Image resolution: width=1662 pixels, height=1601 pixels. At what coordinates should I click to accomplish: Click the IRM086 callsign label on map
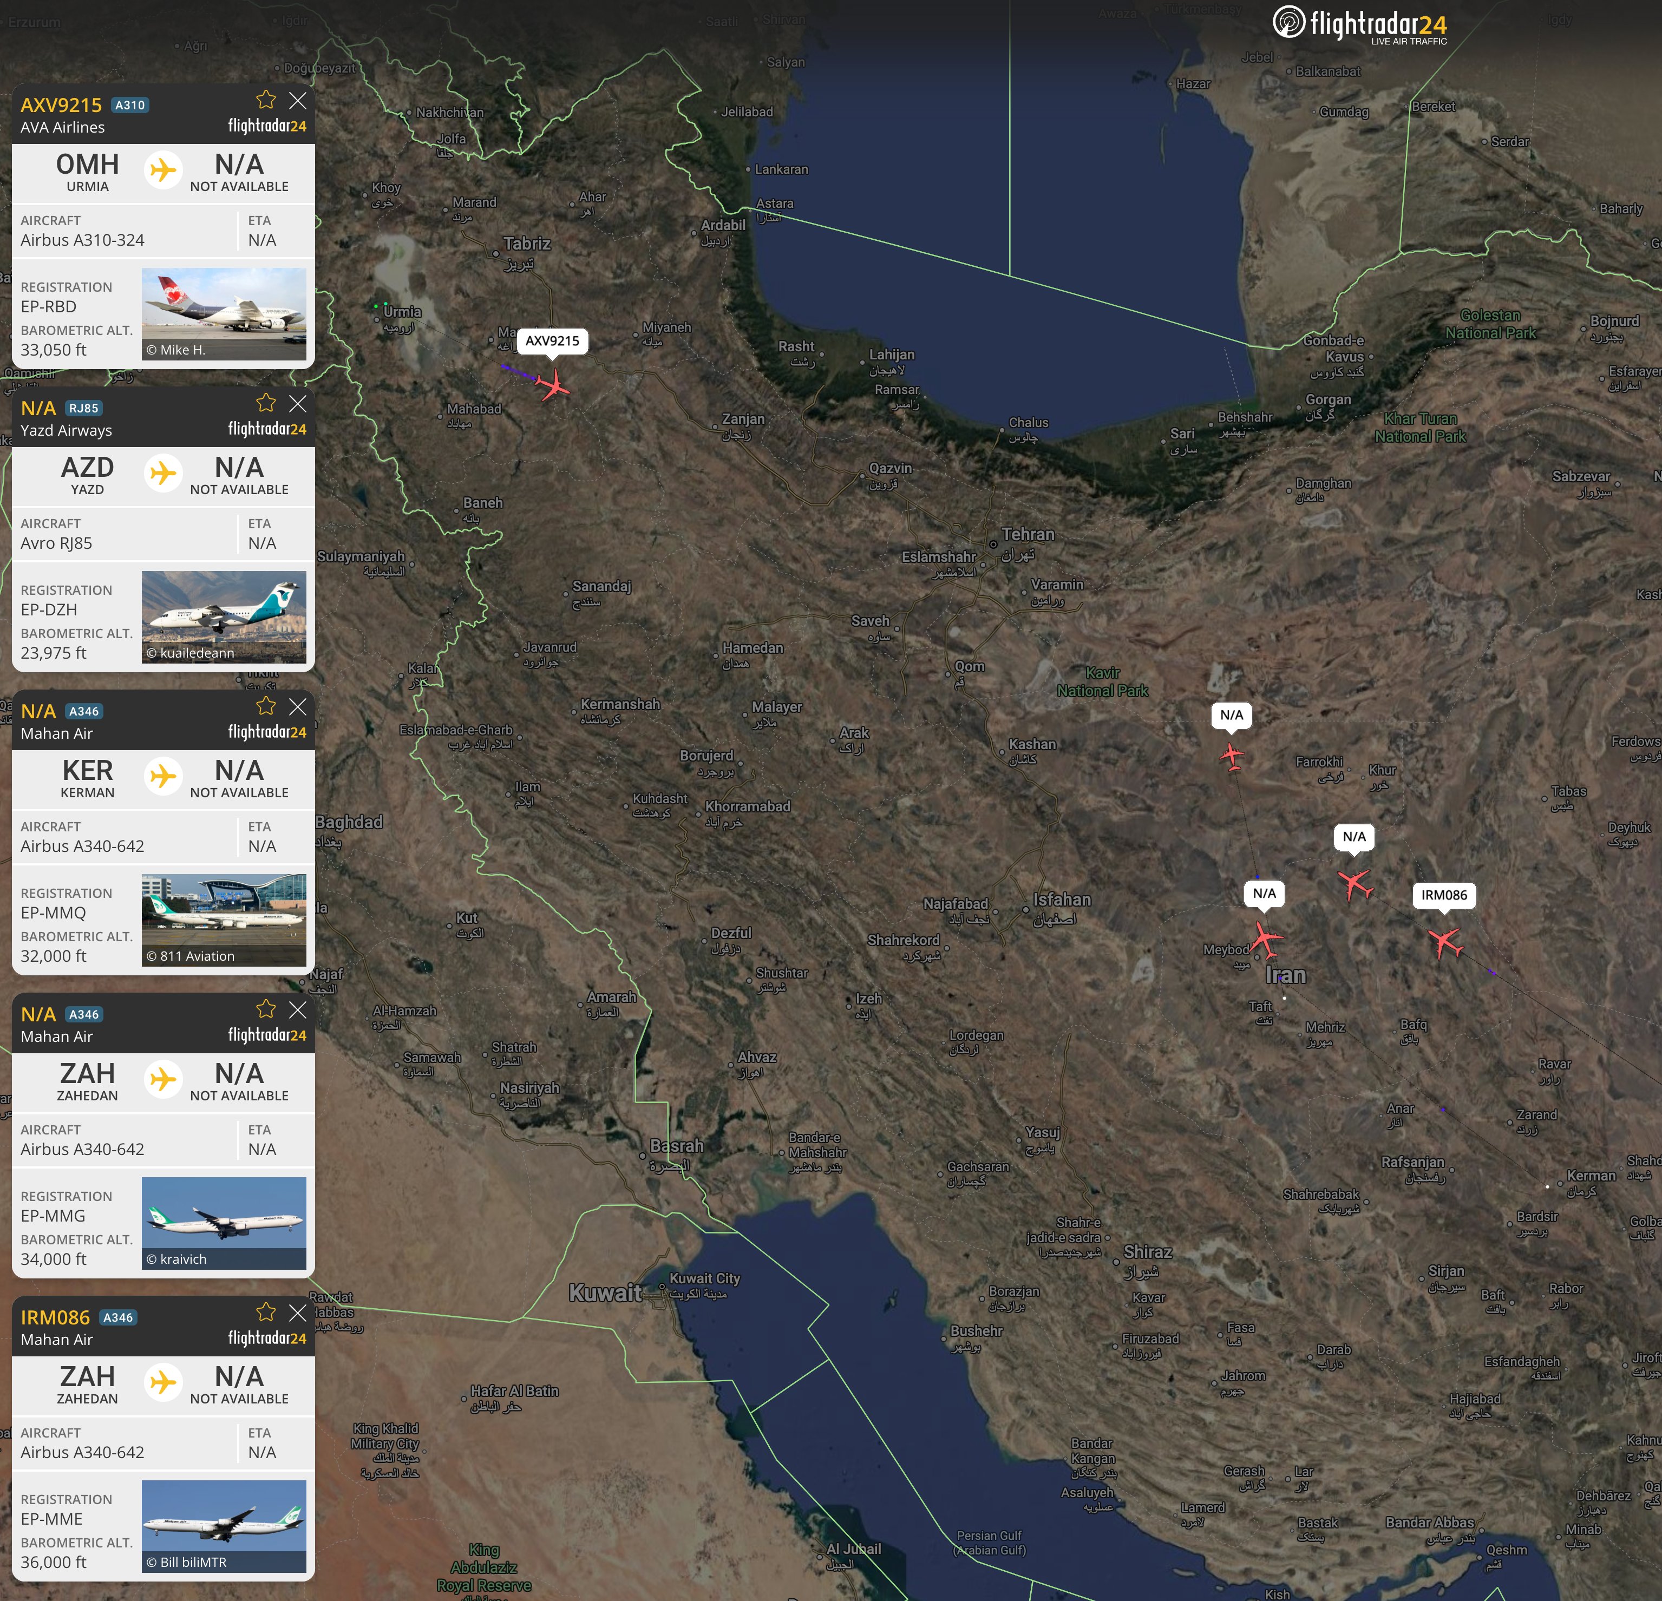(x=1444, y=895)
